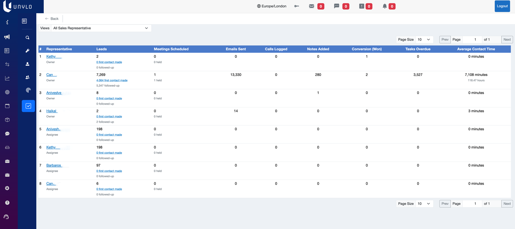Open the megaphone announcements icon
This screenshot has width=515, height=229.
tap(7, 37)
